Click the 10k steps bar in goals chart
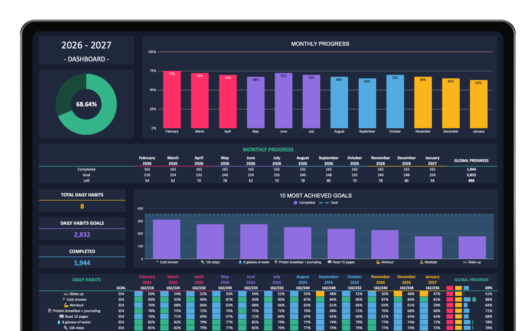531x331 pixels. click(210, 242)
